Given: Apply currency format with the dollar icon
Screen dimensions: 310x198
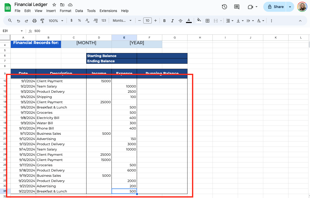Looking at the screenshot, I should tap(71, 20).
